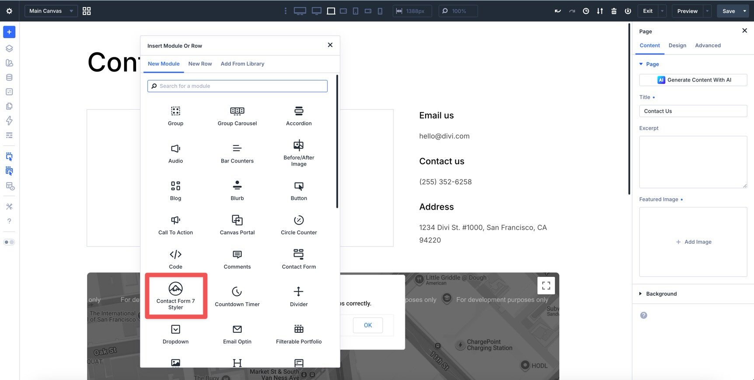Toggle fullscreen on the map
Screen dimensions: 754x380
coord(546,286)
